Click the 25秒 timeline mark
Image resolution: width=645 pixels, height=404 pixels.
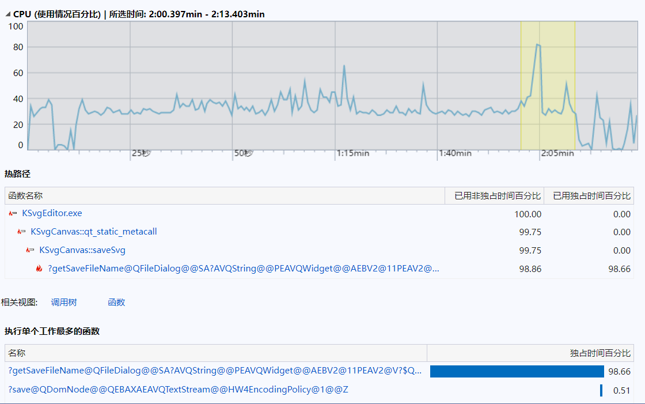coord(141,153)
